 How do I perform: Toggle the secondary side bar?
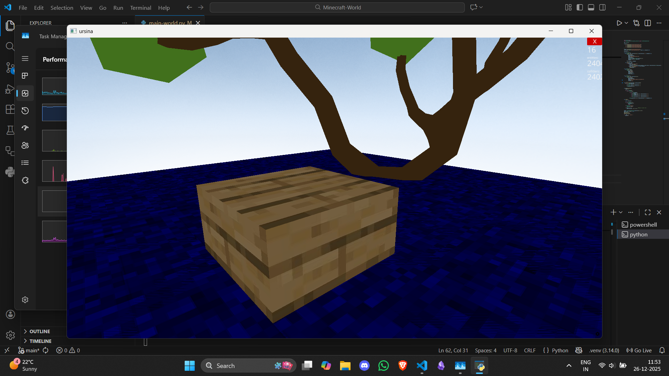click(x=603, y=7)
